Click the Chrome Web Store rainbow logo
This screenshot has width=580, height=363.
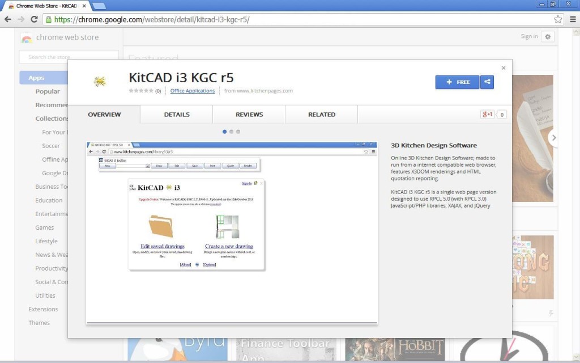27,37
